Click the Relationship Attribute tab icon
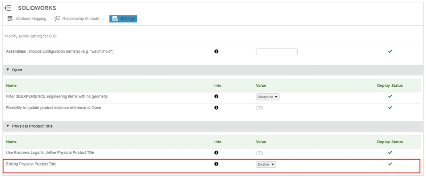Screen dimensions: 426x177 point(57,19)
